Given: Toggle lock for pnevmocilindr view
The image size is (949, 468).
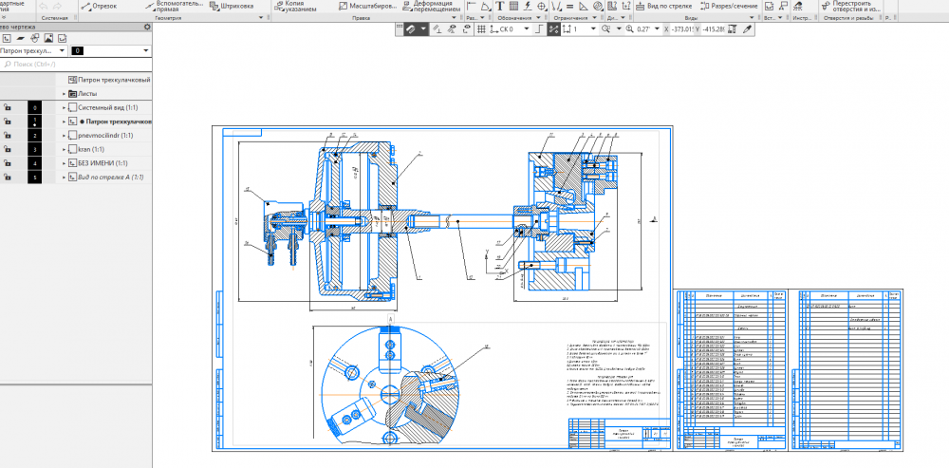Looking at the screenshot, I should 8,136.
